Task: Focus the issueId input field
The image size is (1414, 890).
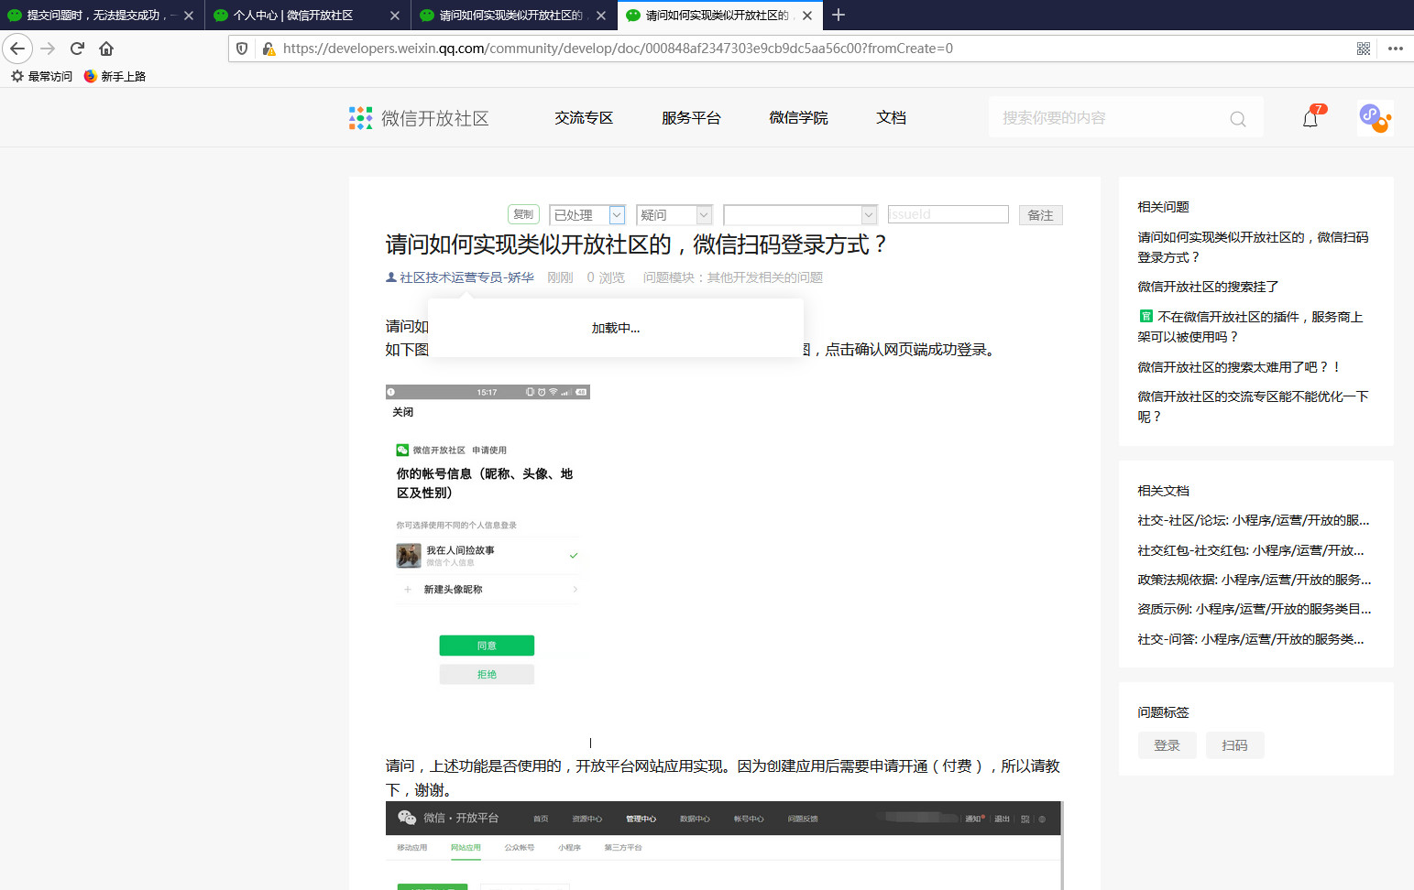Action: pyautogui.click(x=948, y=214)
